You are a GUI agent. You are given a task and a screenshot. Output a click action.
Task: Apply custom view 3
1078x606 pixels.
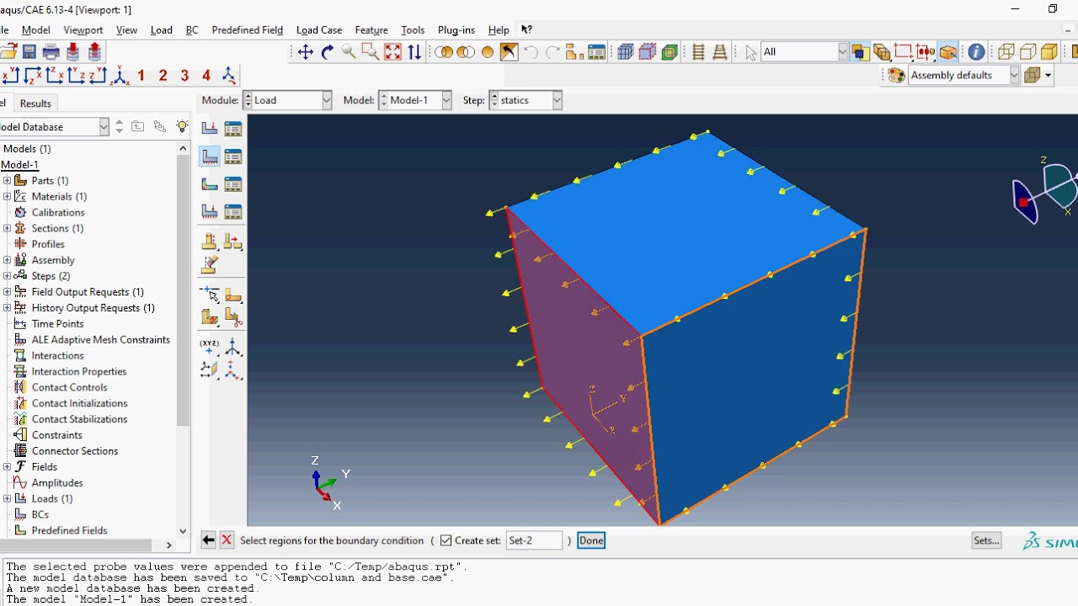[x=184, y=76]
